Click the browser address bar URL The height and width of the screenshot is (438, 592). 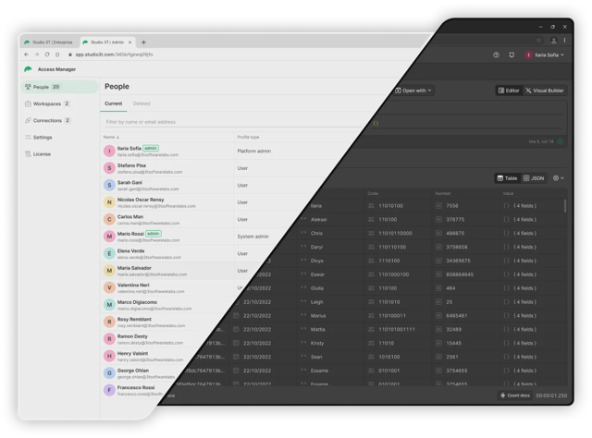click(114, 55)
